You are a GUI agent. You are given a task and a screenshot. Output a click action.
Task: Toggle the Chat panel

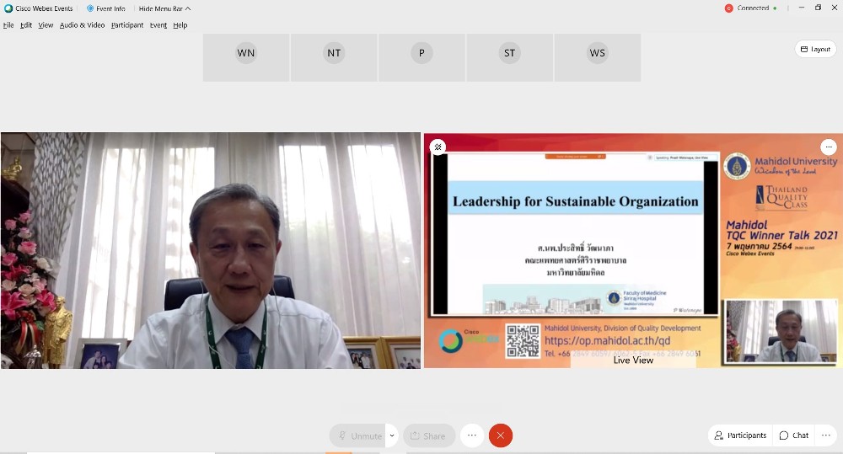tap(794, 435)
